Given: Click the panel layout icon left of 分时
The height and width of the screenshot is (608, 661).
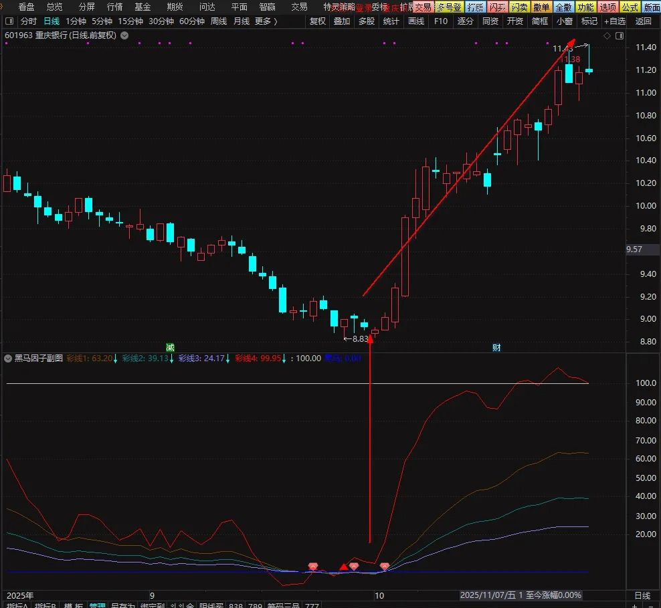Looking at the screenshot, I should coord(9,21).
